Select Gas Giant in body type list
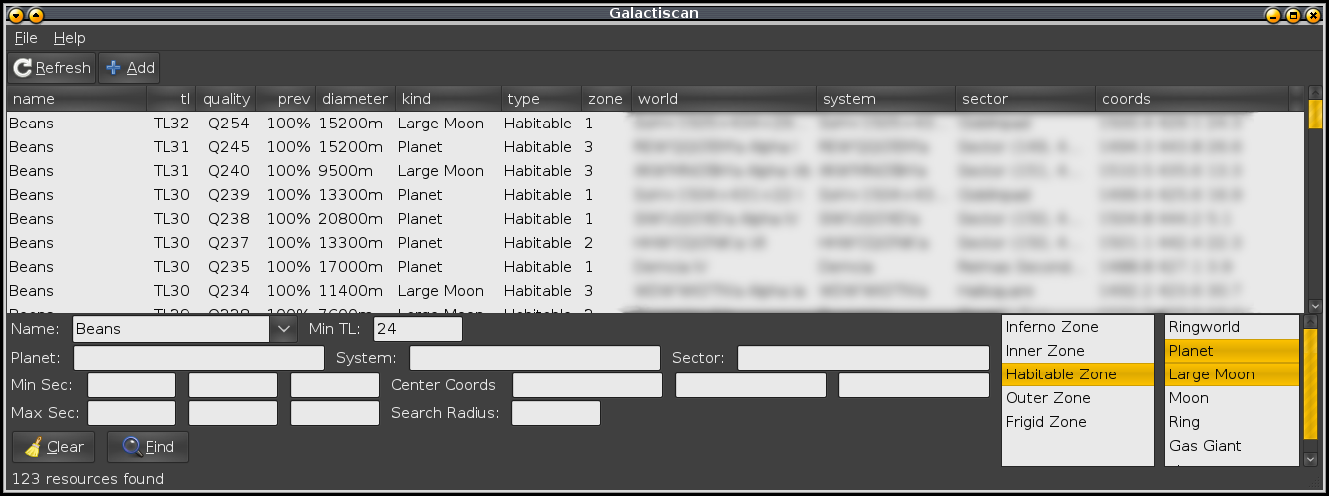 tap(1232, 446)
